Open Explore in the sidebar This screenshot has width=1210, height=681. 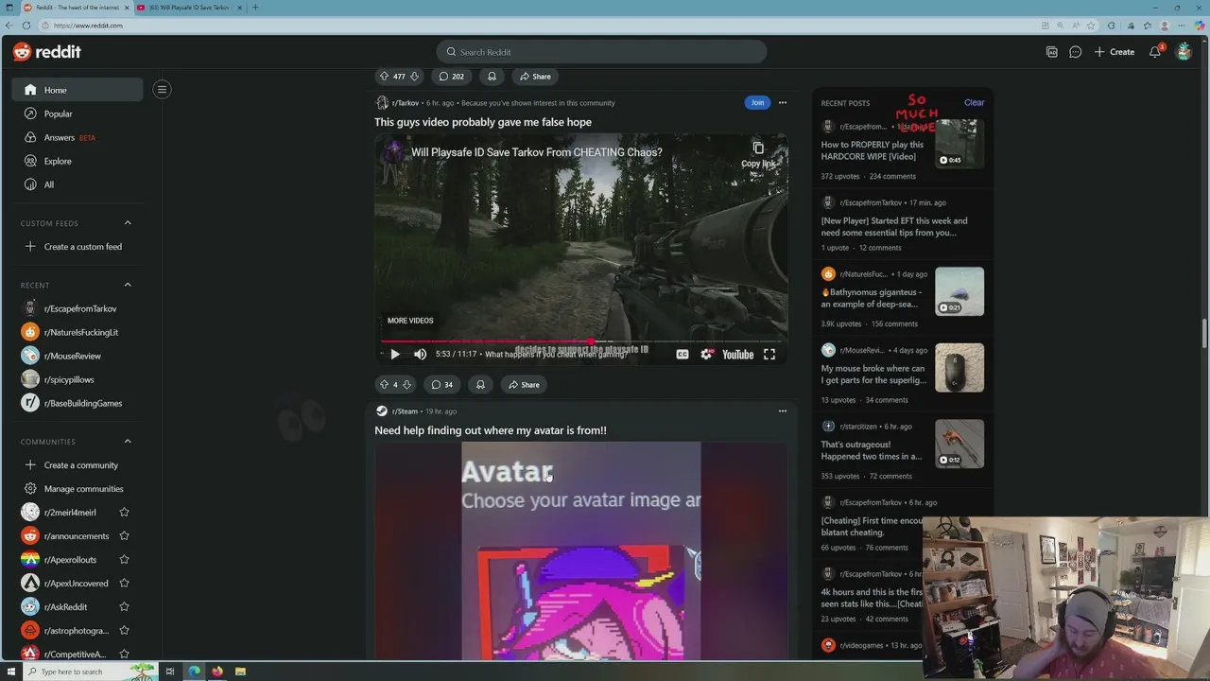pos(78,161)
